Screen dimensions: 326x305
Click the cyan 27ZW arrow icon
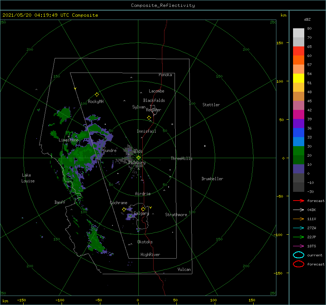tap(298, 228)
